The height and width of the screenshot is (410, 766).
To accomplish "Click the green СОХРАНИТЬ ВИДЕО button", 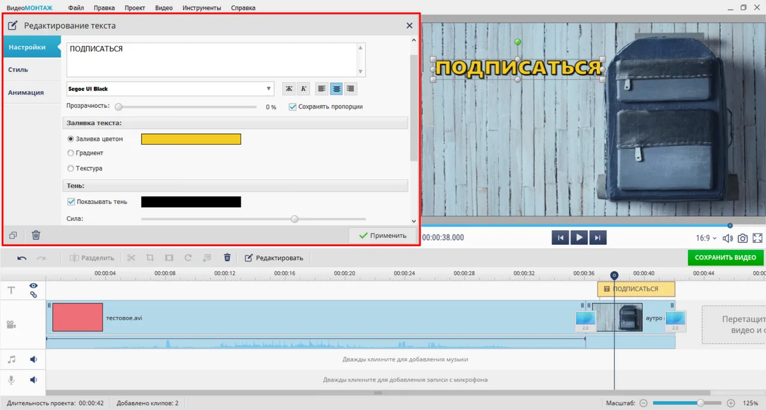I will [x=725, y=258].
